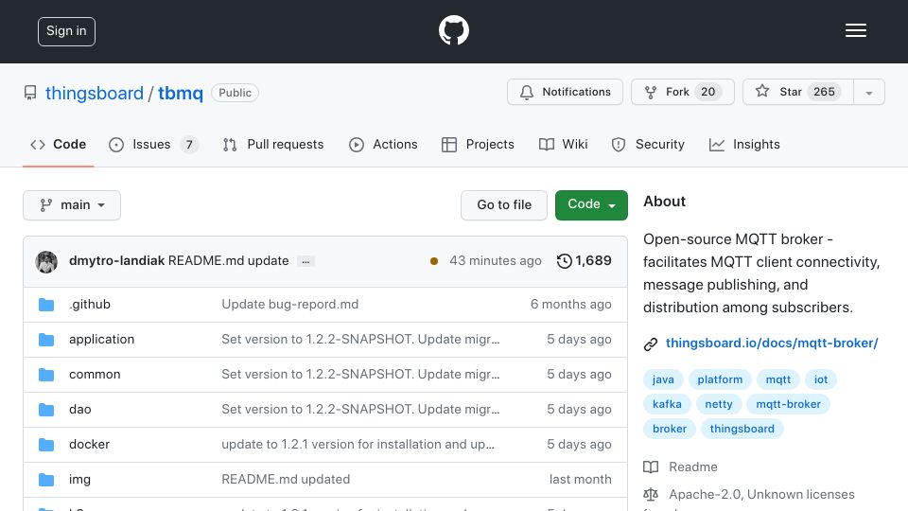908x511 pixels.
Task: Open the Wiki tab
Action: [563, 144]
